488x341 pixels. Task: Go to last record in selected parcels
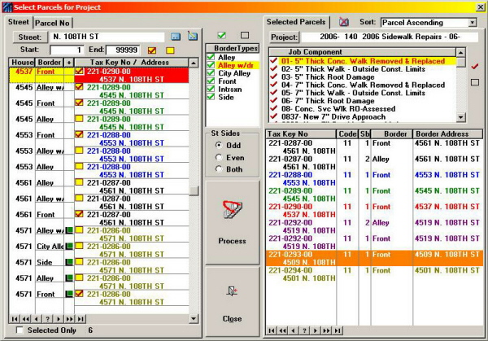[x=338, y=330]
